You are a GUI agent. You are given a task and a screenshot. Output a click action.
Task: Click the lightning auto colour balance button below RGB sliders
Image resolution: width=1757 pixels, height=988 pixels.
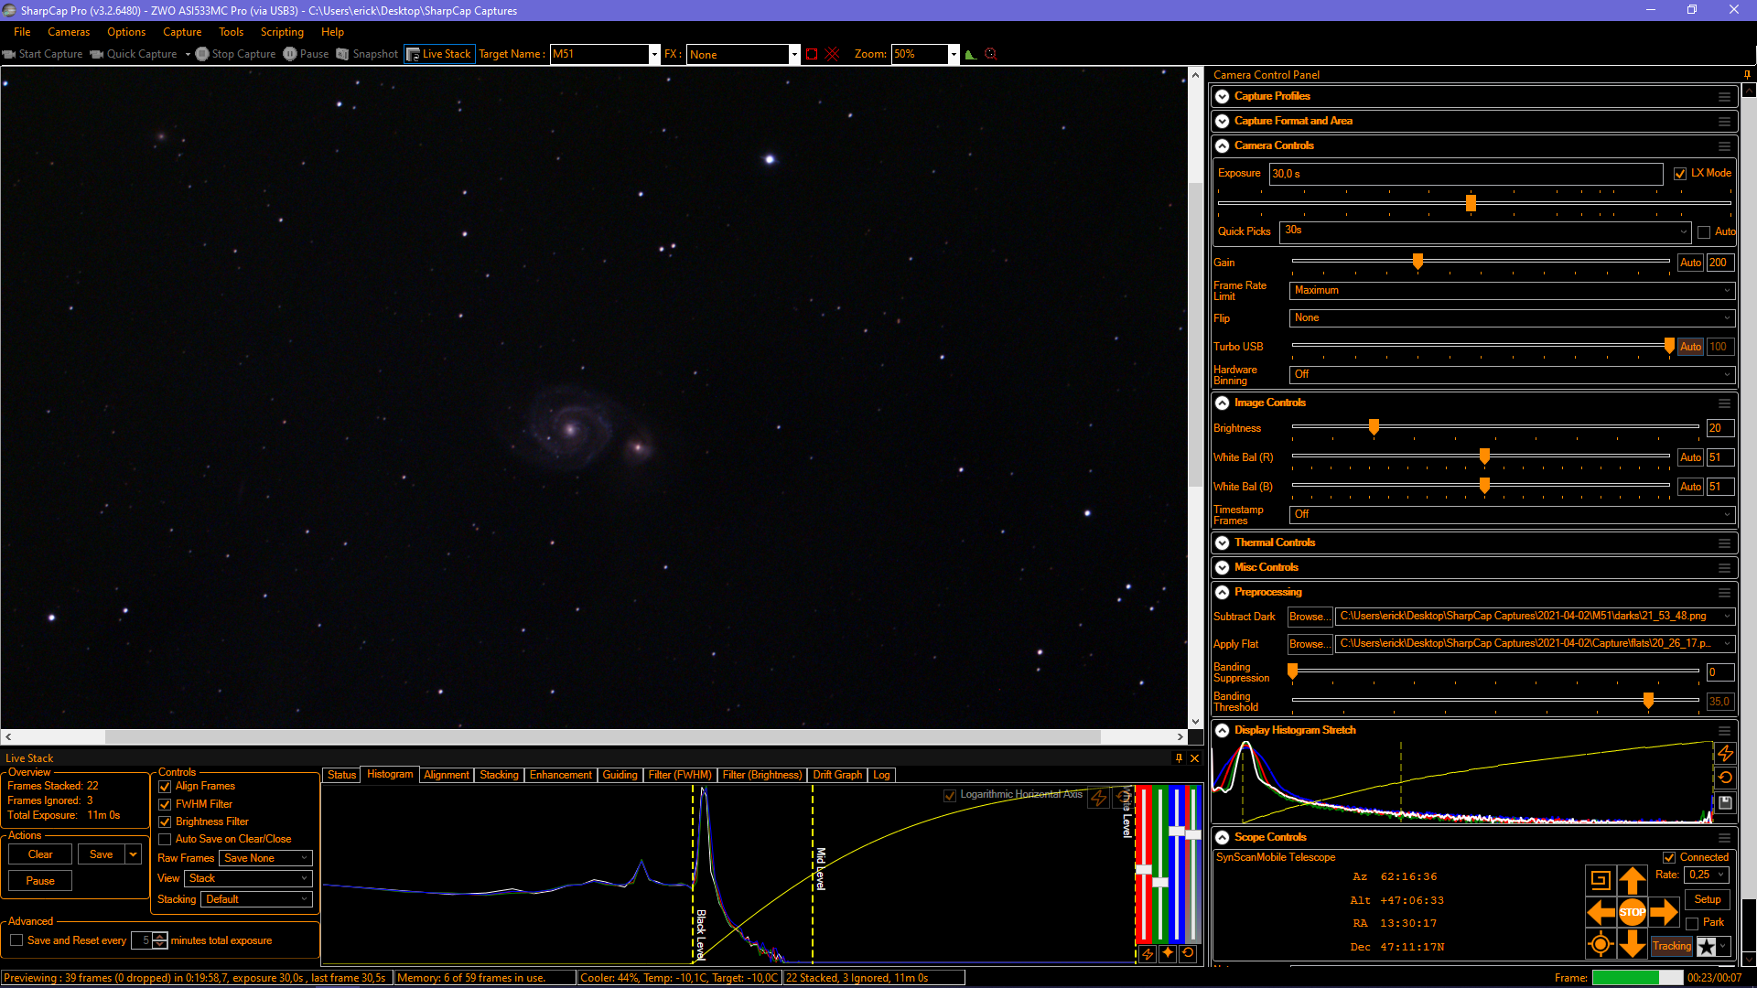tap(1148, 953)
